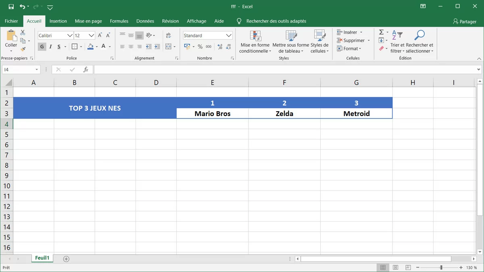Add a new sheet with plus button

pyautogui.click(x=67, y=259)
